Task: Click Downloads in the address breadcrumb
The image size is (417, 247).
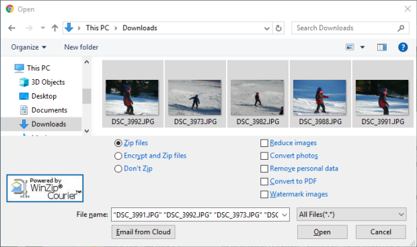Action: tap(140, 28)
